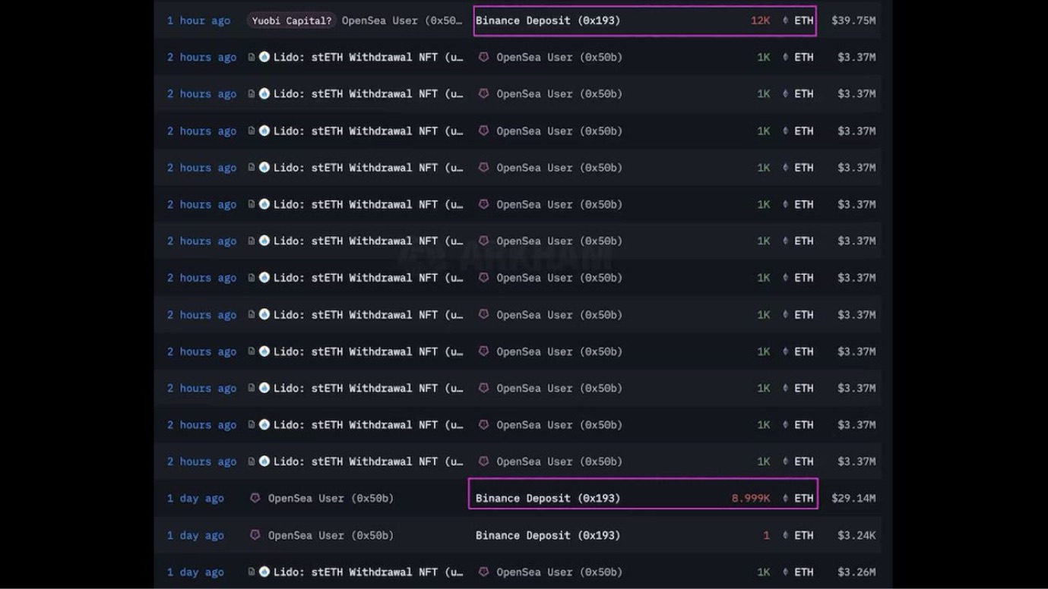Click the sender's OpenSea icon in the $29.14M row
The image size is (1048, 589).
(255, 498)
